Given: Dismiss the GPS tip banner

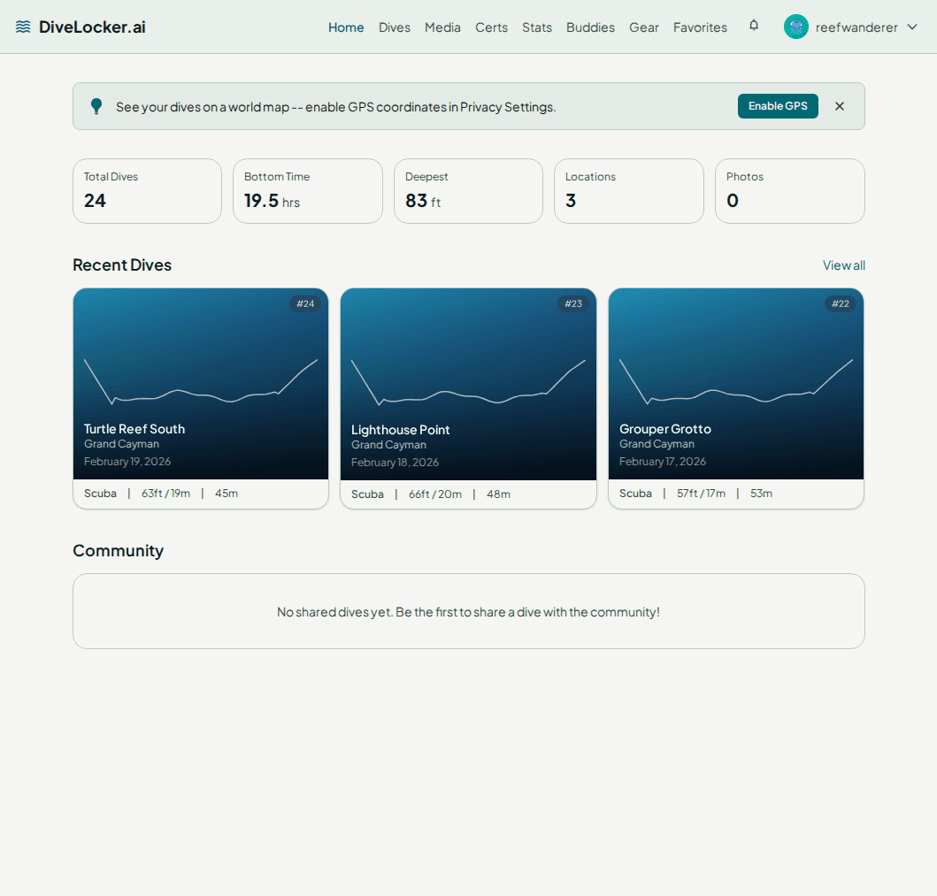Looking at the screenshot, I should tap(840, 106).
